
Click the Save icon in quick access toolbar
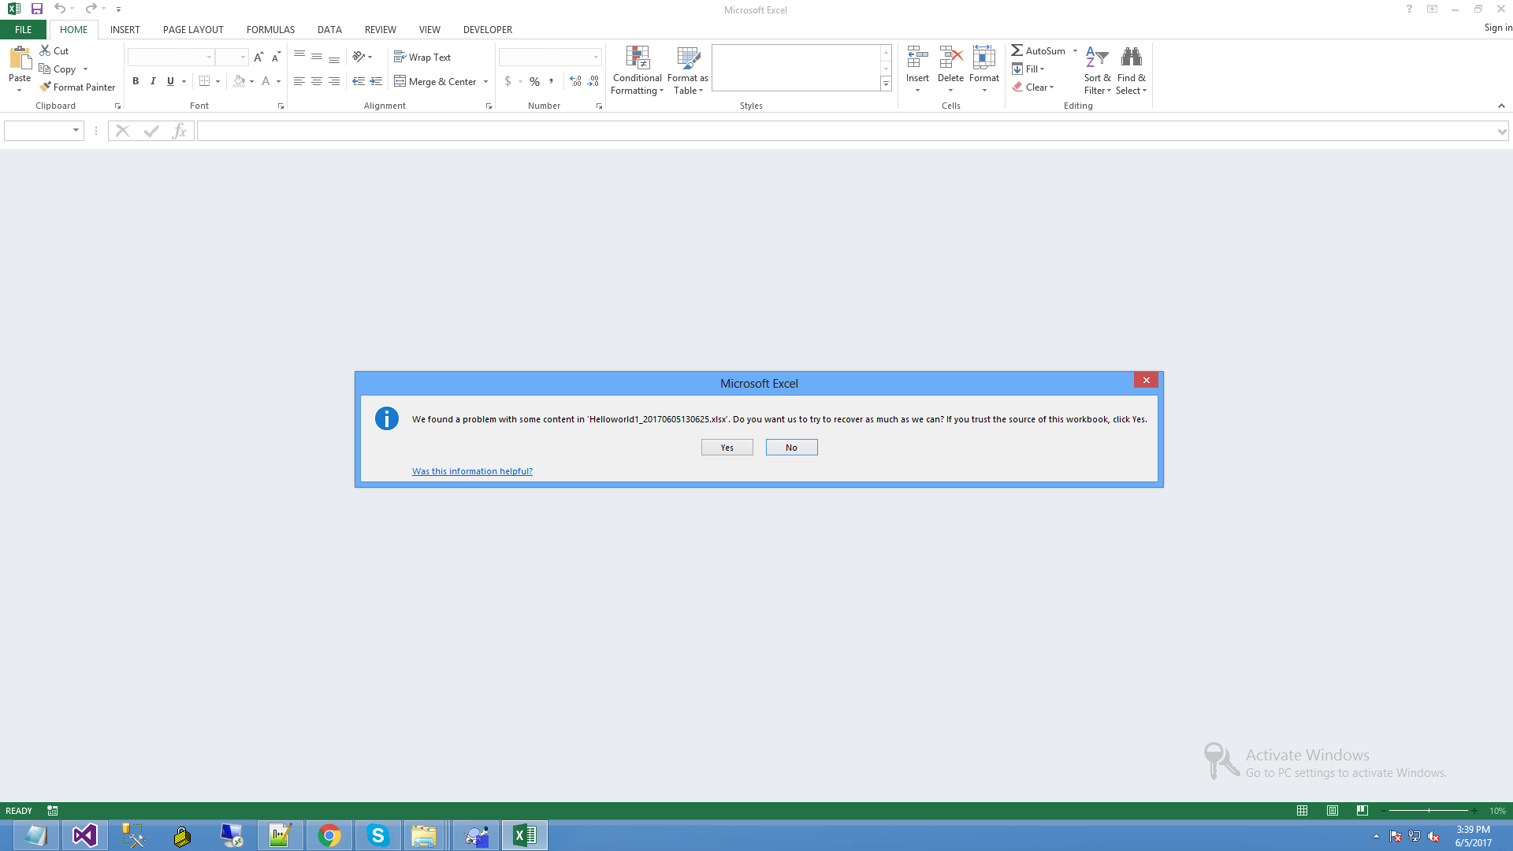[36, 9]
